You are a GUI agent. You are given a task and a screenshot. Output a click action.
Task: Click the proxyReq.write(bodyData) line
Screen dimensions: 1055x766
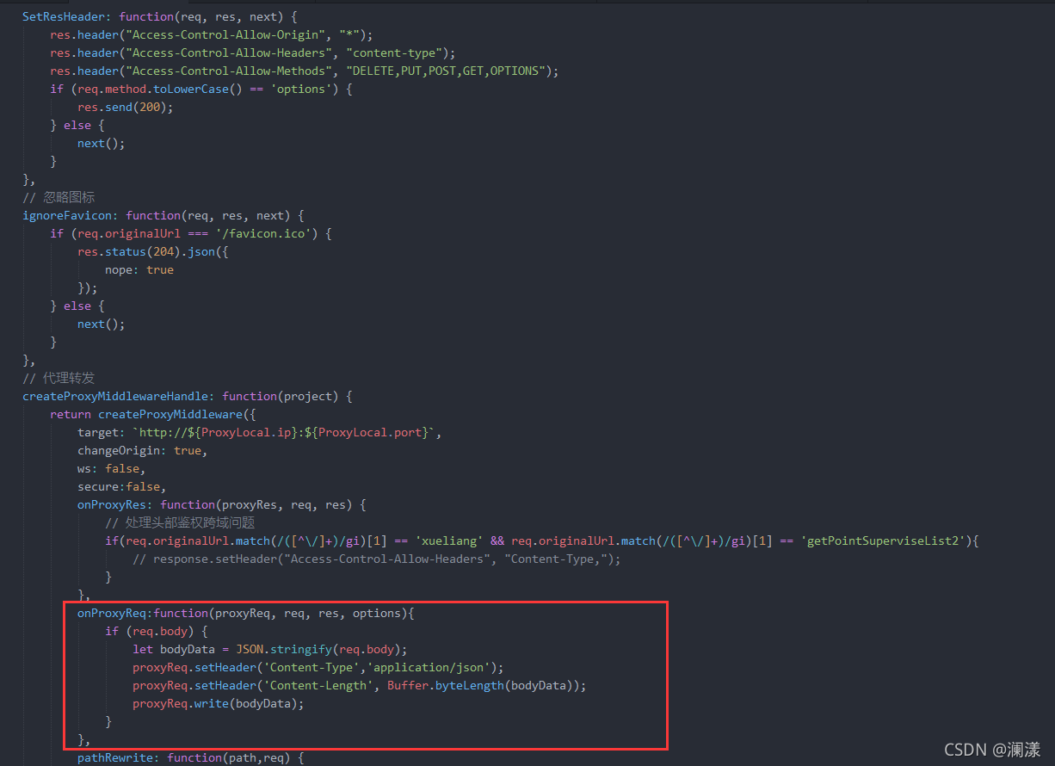[x=219, y=703]
